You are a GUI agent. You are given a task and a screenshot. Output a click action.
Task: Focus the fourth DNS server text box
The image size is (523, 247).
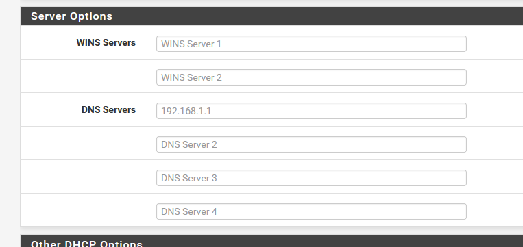pyautogui.click(x=311, y=211)
